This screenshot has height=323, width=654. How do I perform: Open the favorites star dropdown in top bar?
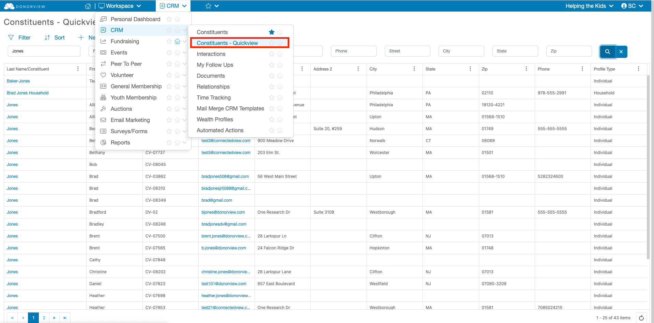(x=212, y=6)
